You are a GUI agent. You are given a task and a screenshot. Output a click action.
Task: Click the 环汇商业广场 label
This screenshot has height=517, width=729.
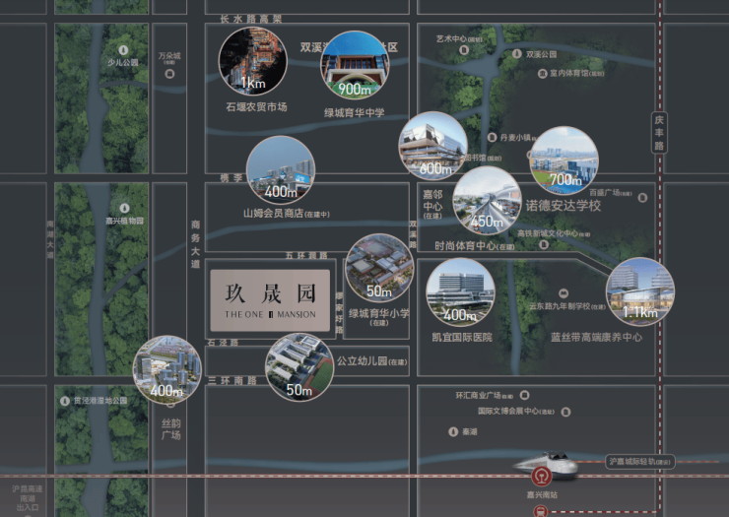484,396
